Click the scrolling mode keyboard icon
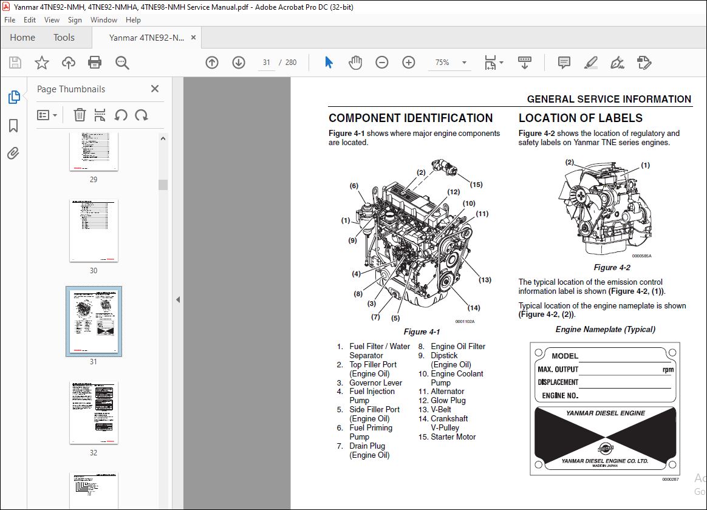 pos(524,63)
